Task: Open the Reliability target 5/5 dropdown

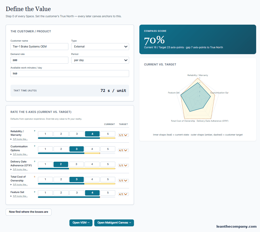Action: pos(123,135)
